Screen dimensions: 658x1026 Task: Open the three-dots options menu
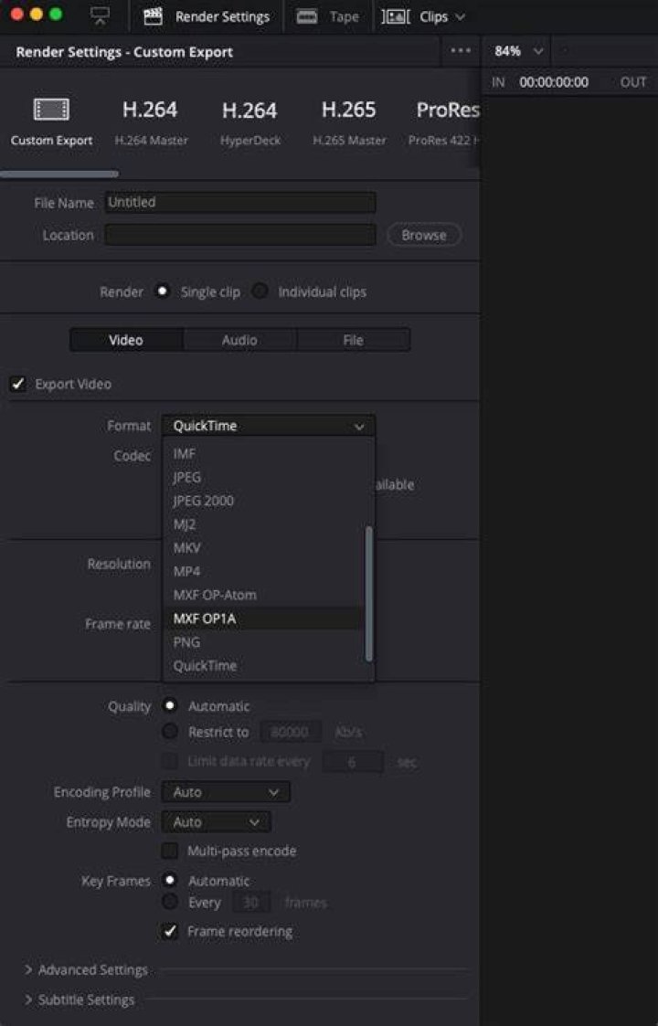tap(461, 51)
